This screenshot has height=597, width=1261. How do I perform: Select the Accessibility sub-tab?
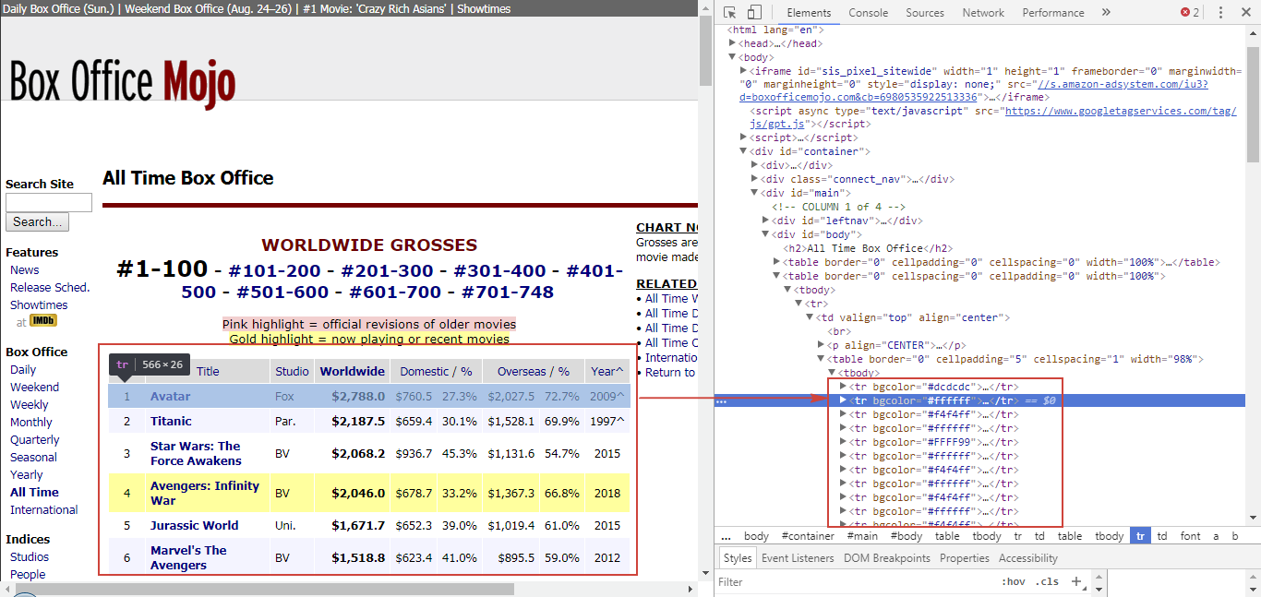1027,558
